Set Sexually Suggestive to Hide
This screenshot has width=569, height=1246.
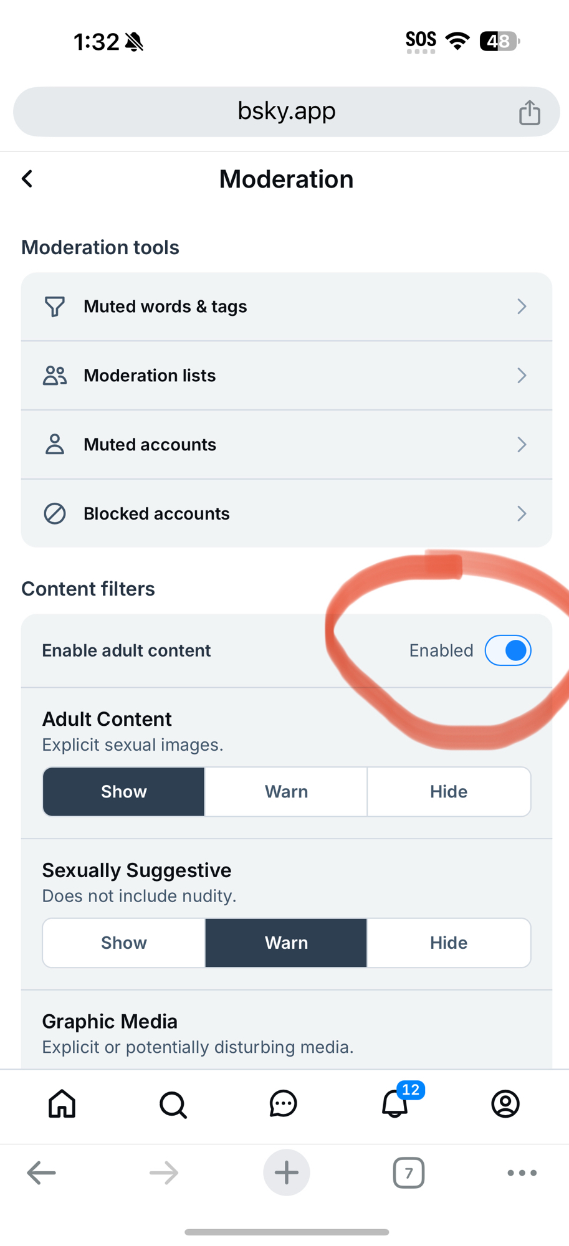(x=448, y=943)
